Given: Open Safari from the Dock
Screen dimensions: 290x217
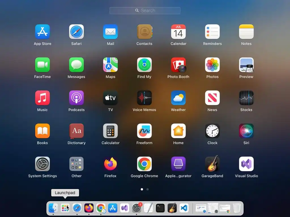Looking at the screenshot, I should point(77,208).
